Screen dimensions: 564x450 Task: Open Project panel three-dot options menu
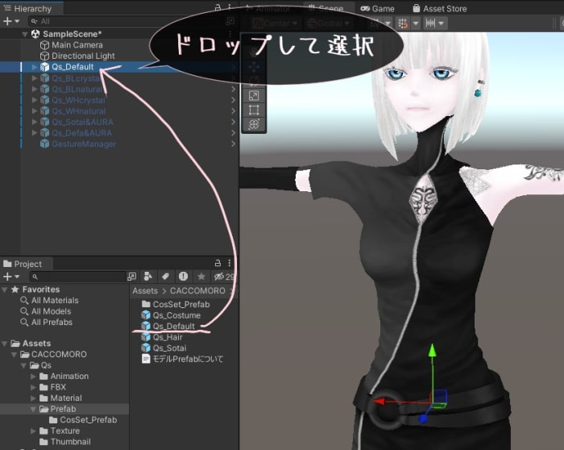(230, 264)
